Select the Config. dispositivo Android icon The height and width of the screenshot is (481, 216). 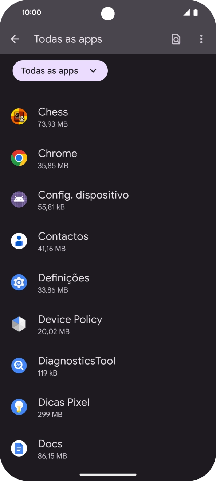(x=19, y=200)
